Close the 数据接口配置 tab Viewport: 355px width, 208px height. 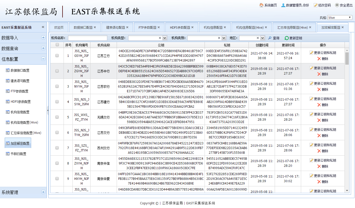pos(95,27)
